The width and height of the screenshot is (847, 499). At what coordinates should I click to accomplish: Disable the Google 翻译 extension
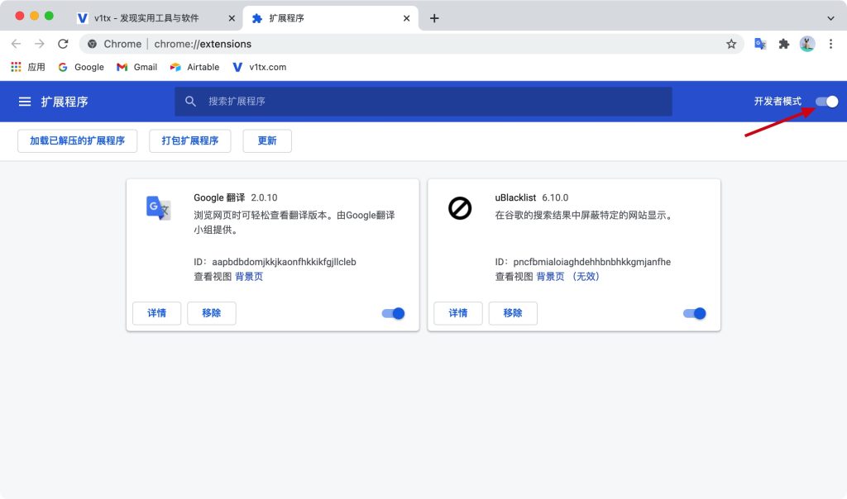(x=393, y=313)
